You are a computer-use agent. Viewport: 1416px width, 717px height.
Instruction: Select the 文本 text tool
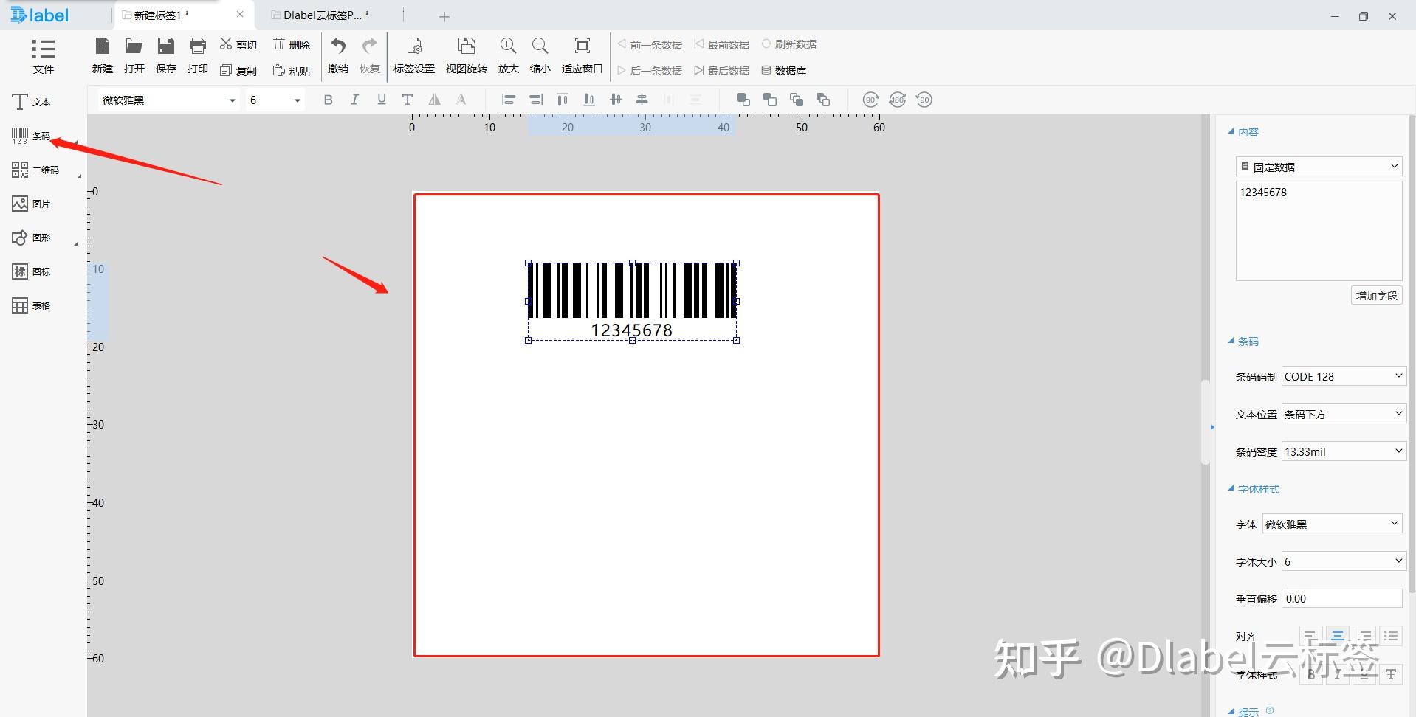pyautogui.click(x=31, y=102)
